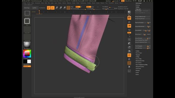Screen dimensions: 175x98
Task: Open the material sphere selector
Action: (27, 45)
